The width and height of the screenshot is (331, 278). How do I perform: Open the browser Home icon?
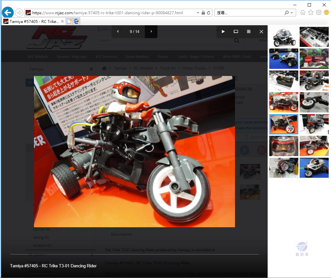coord(303,13)
